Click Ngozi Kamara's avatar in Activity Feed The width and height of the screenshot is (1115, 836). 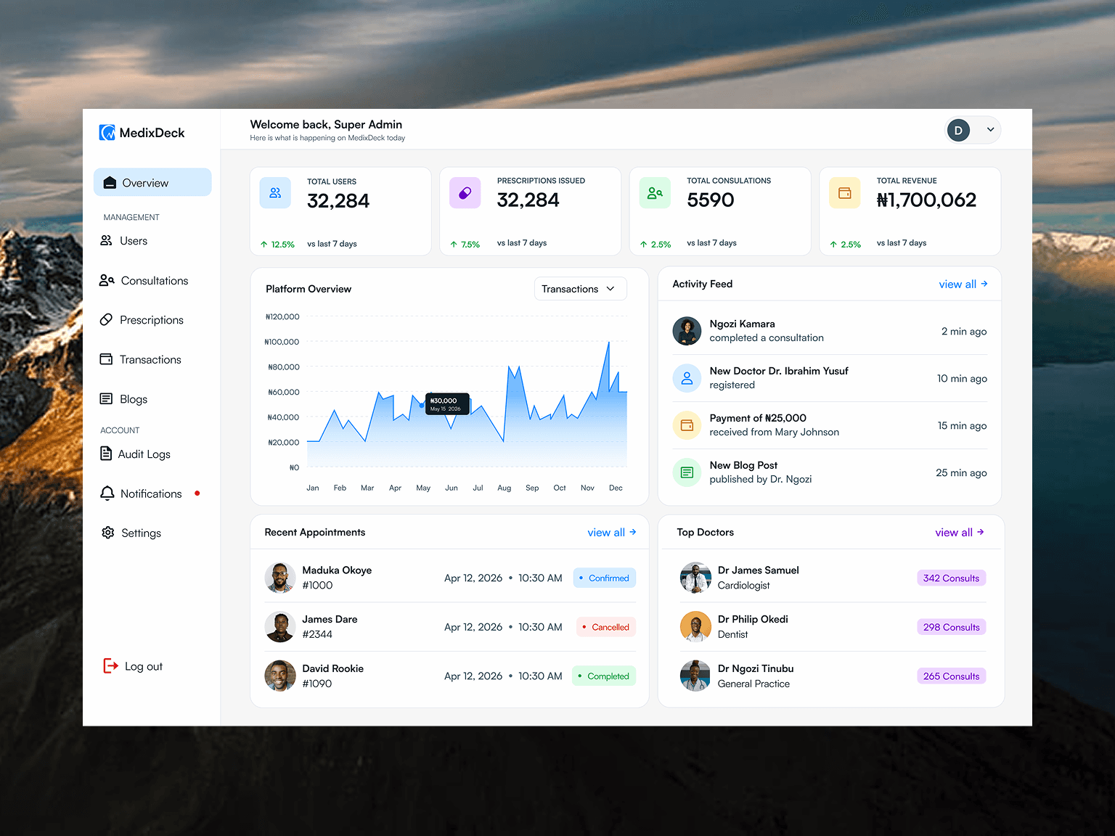tap(687, 331)
